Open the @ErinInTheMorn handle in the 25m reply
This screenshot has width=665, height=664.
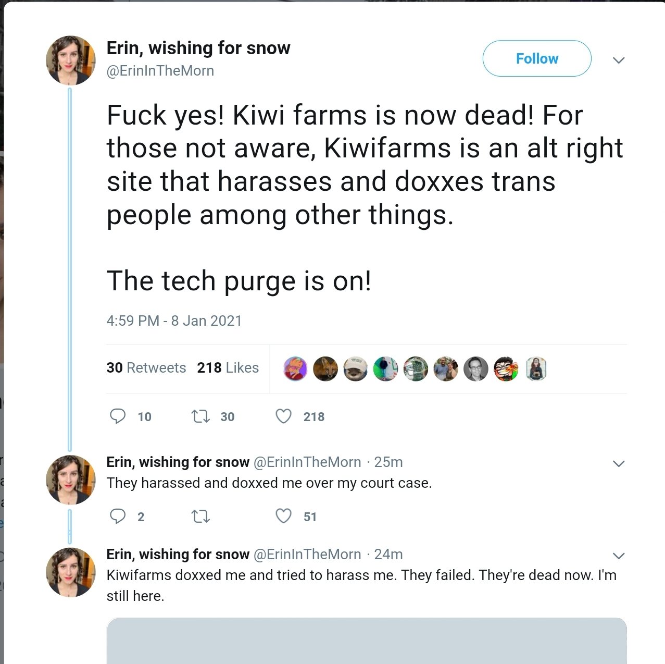coord(307,462)
